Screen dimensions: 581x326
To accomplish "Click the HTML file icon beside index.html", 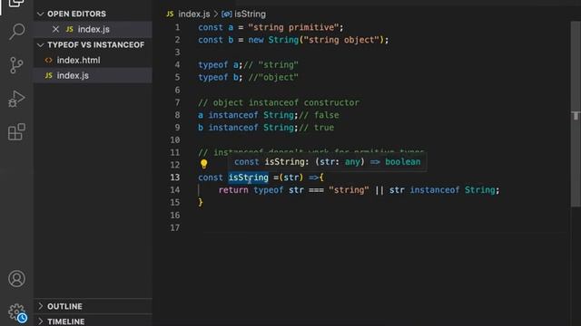I will 48,60.
